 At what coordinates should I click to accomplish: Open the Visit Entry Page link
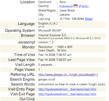tap(67, 89)
